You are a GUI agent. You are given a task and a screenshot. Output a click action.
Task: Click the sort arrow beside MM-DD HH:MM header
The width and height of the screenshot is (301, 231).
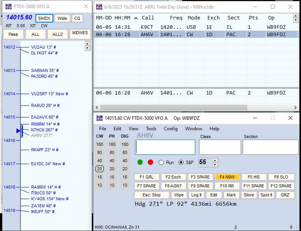pos(136,18)
